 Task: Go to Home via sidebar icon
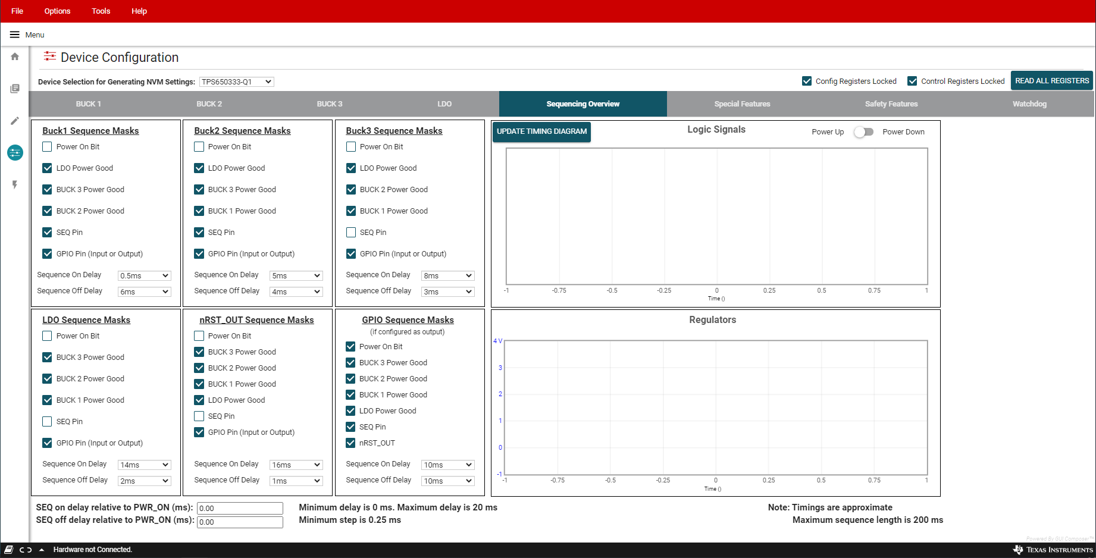[15, 57]
